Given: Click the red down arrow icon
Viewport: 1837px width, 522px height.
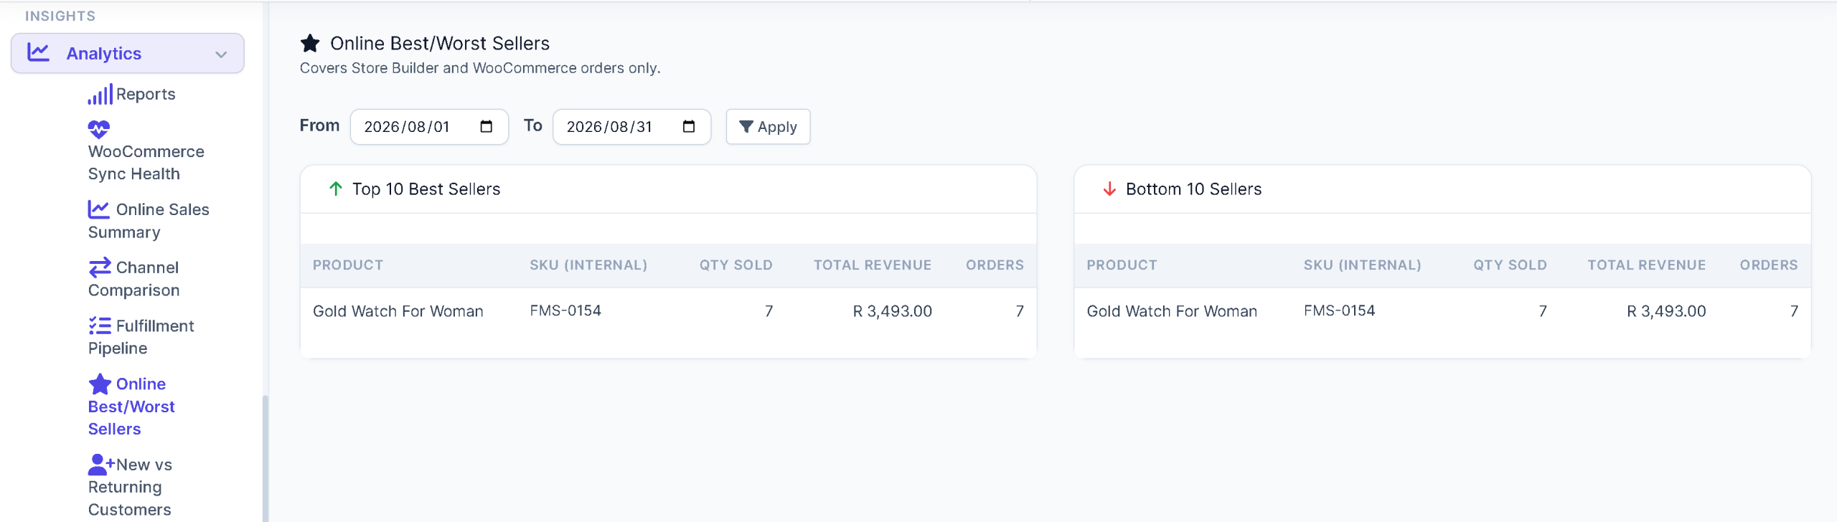Looking at the screenshot, I should 1109,189.
